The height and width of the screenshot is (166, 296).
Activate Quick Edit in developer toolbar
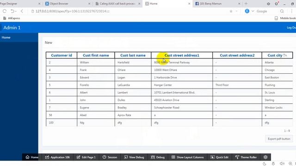tap(219, 157)
